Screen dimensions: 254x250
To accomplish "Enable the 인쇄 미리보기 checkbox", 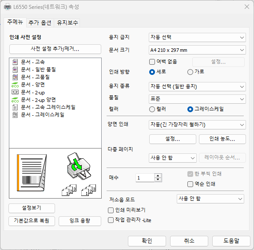I will 111,210.
